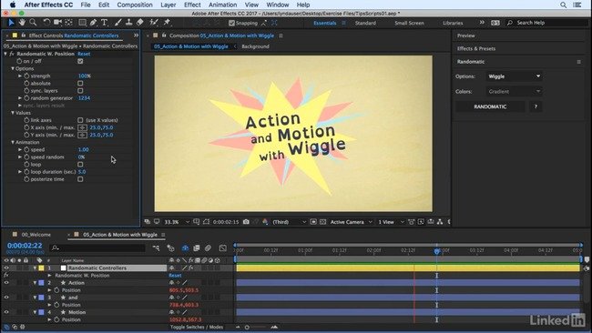Select the Roto Brush tool
This screenshot has width=592, height=333.
point(154,23)
